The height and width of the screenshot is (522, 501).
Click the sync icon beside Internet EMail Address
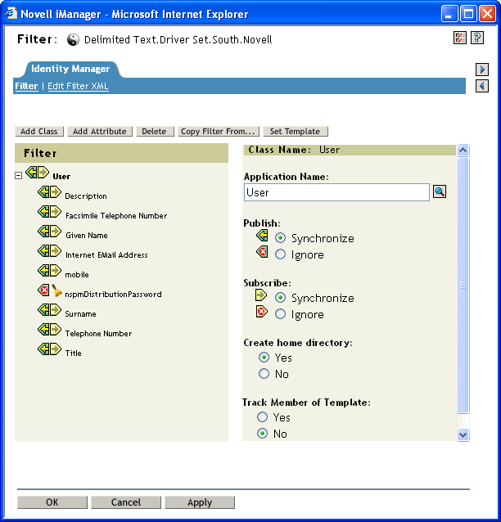[x=49, y=251]
